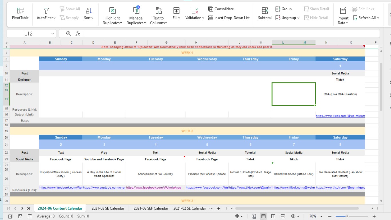Switch to 2021-03 SEF Calendar sheet tab
Image resolution: width=391 pixels, height=220 pixels.
(151, 208)
